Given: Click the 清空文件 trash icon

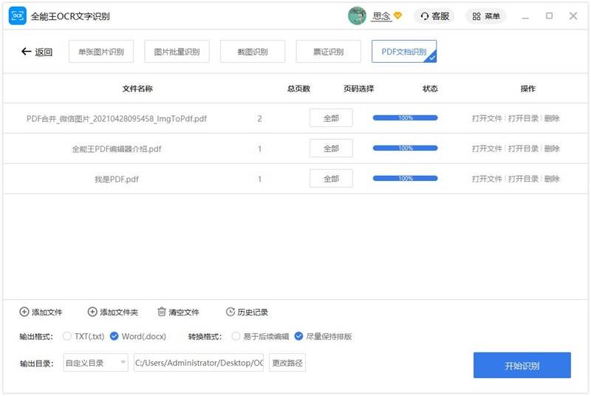Looking at the screenshot, I should (x=161, y=312).
